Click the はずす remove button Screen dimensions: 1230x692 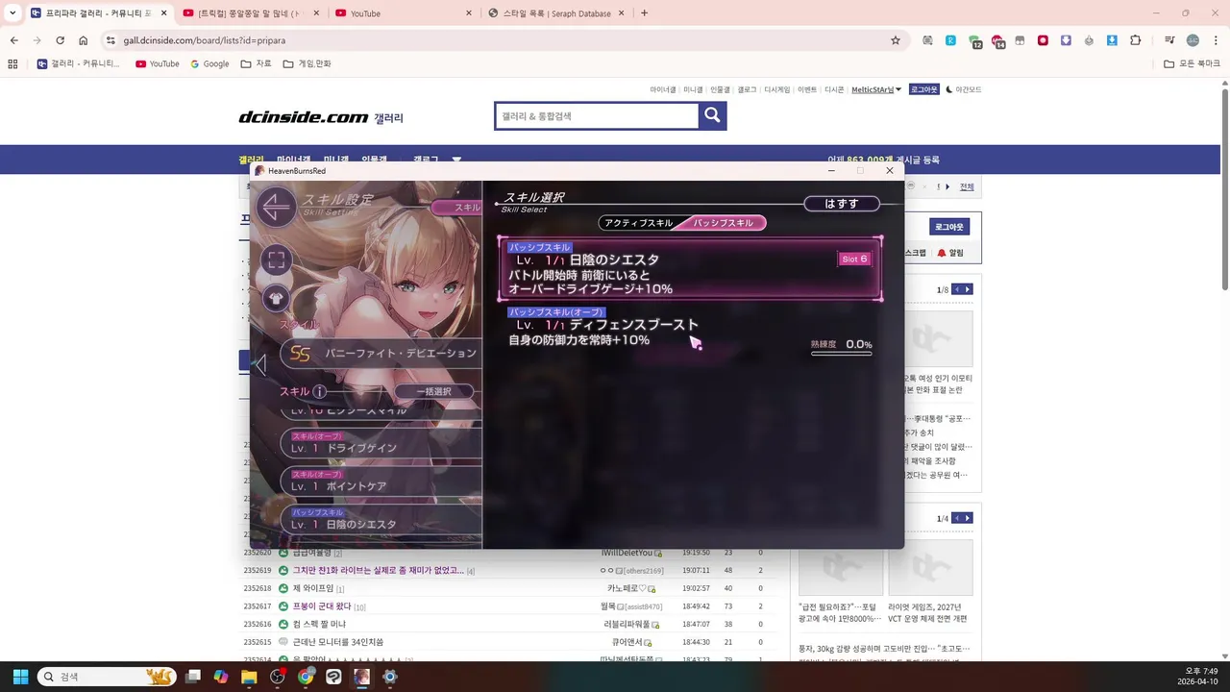(x=842, y=204)
